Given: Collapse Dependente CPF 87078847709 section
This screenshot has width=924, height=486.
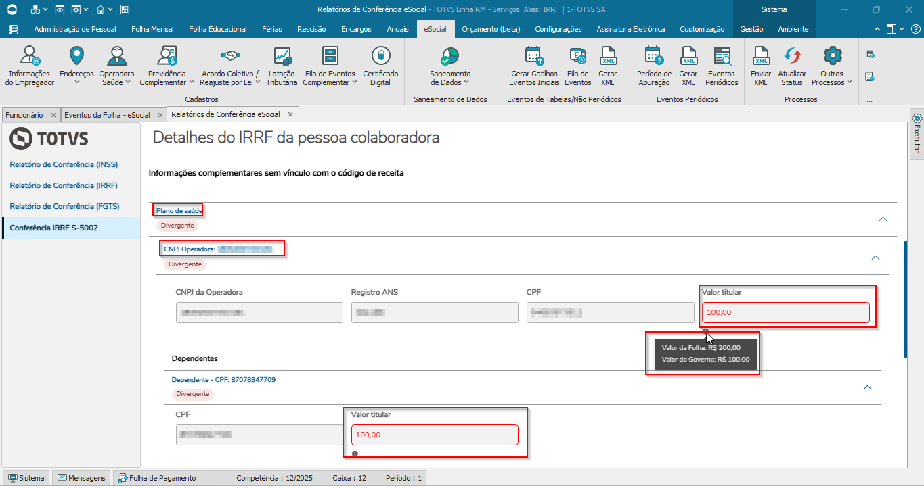Looking at the screenshot, I should [867, 387].
